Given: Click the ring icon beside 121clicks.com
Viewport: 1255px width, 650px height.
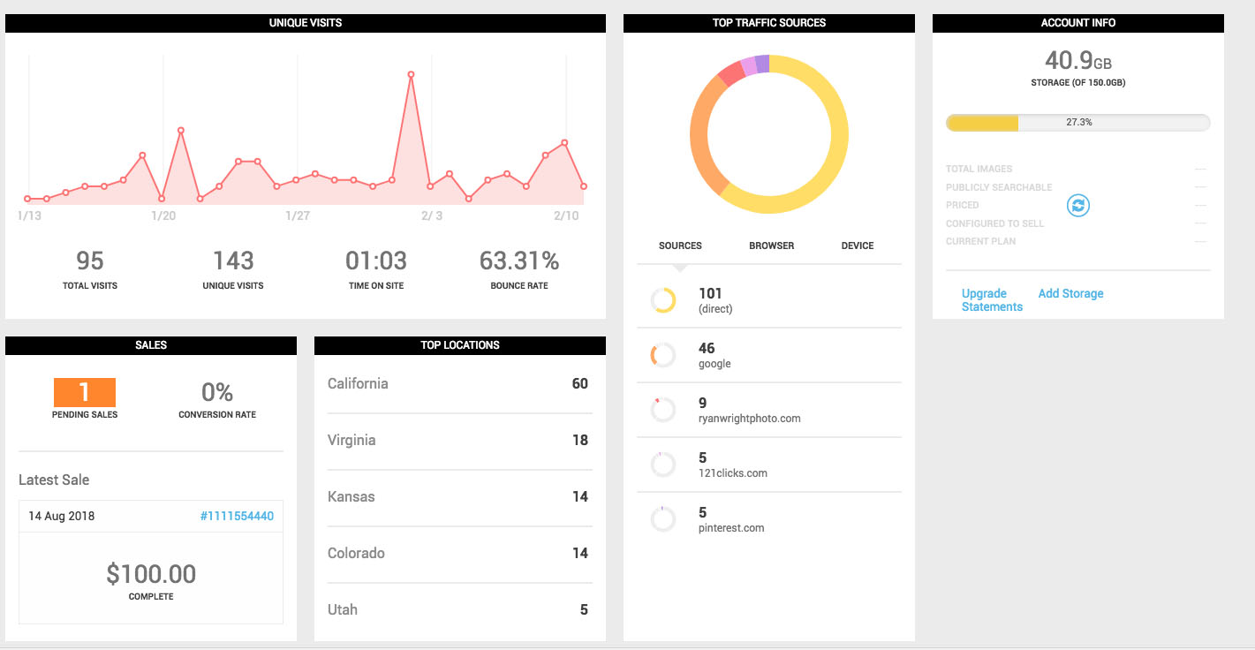Looking at the screenshot, I should (663, 464).
